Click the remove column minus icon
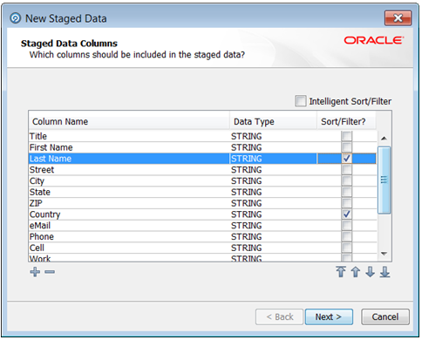 50,272
